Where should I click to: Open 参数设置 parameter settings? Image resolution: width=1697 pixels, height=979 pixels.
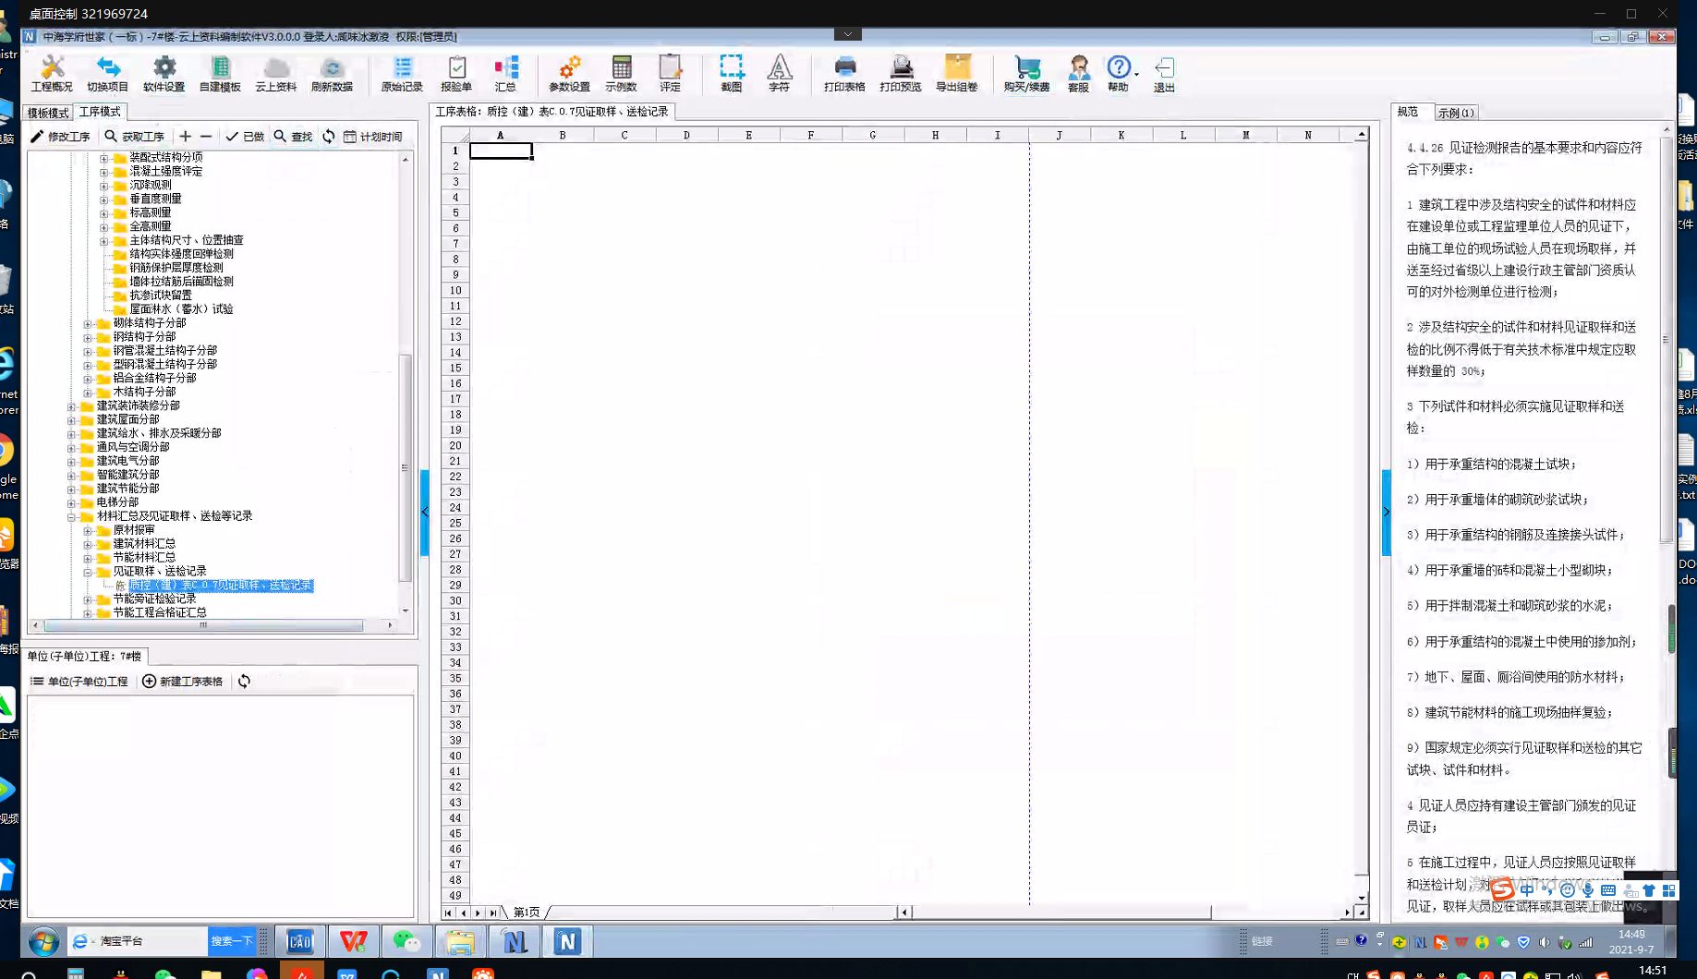(569, 73)
